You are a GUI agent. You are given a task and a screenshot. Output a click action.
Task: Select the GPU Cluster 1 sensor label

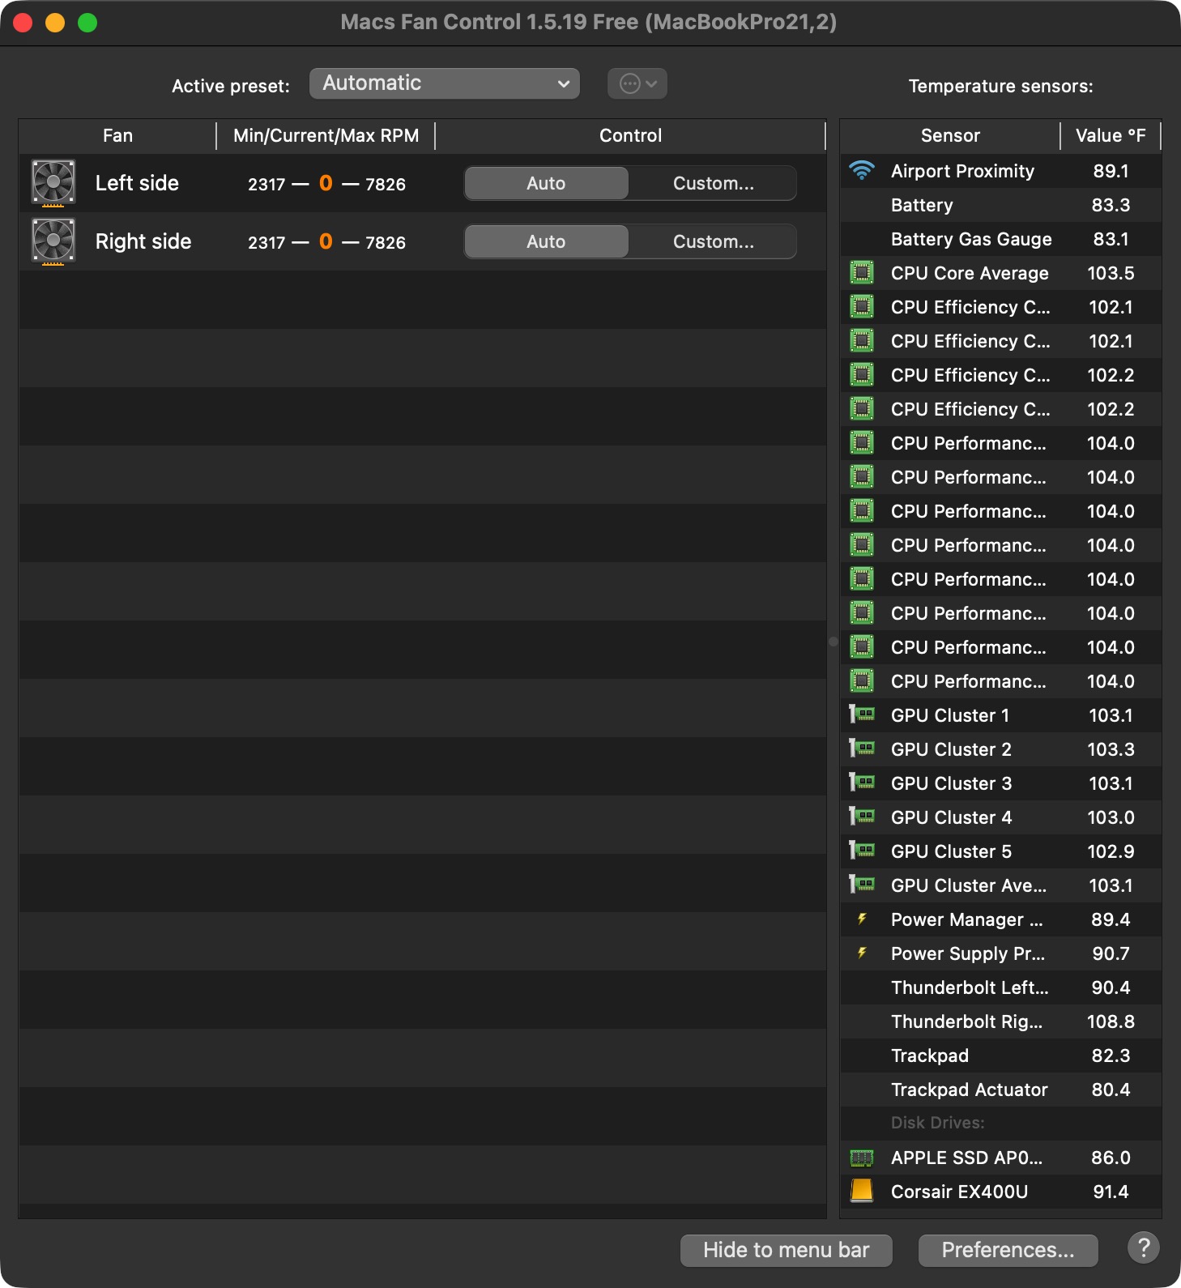(950, 715)
